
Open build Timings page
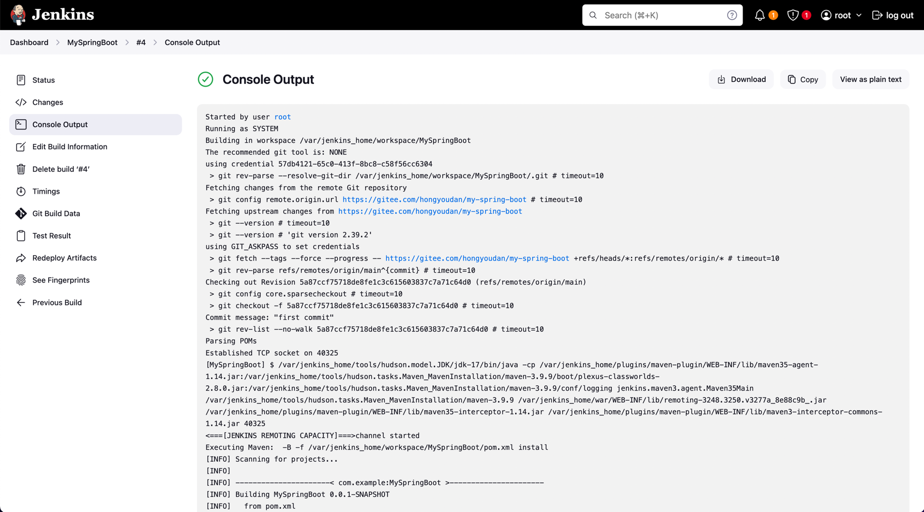coord(45,192)
